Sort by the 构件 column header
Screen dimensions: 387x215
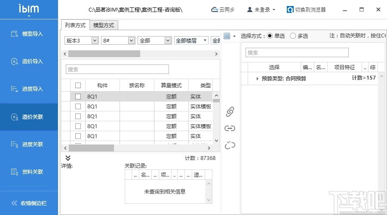102,86
